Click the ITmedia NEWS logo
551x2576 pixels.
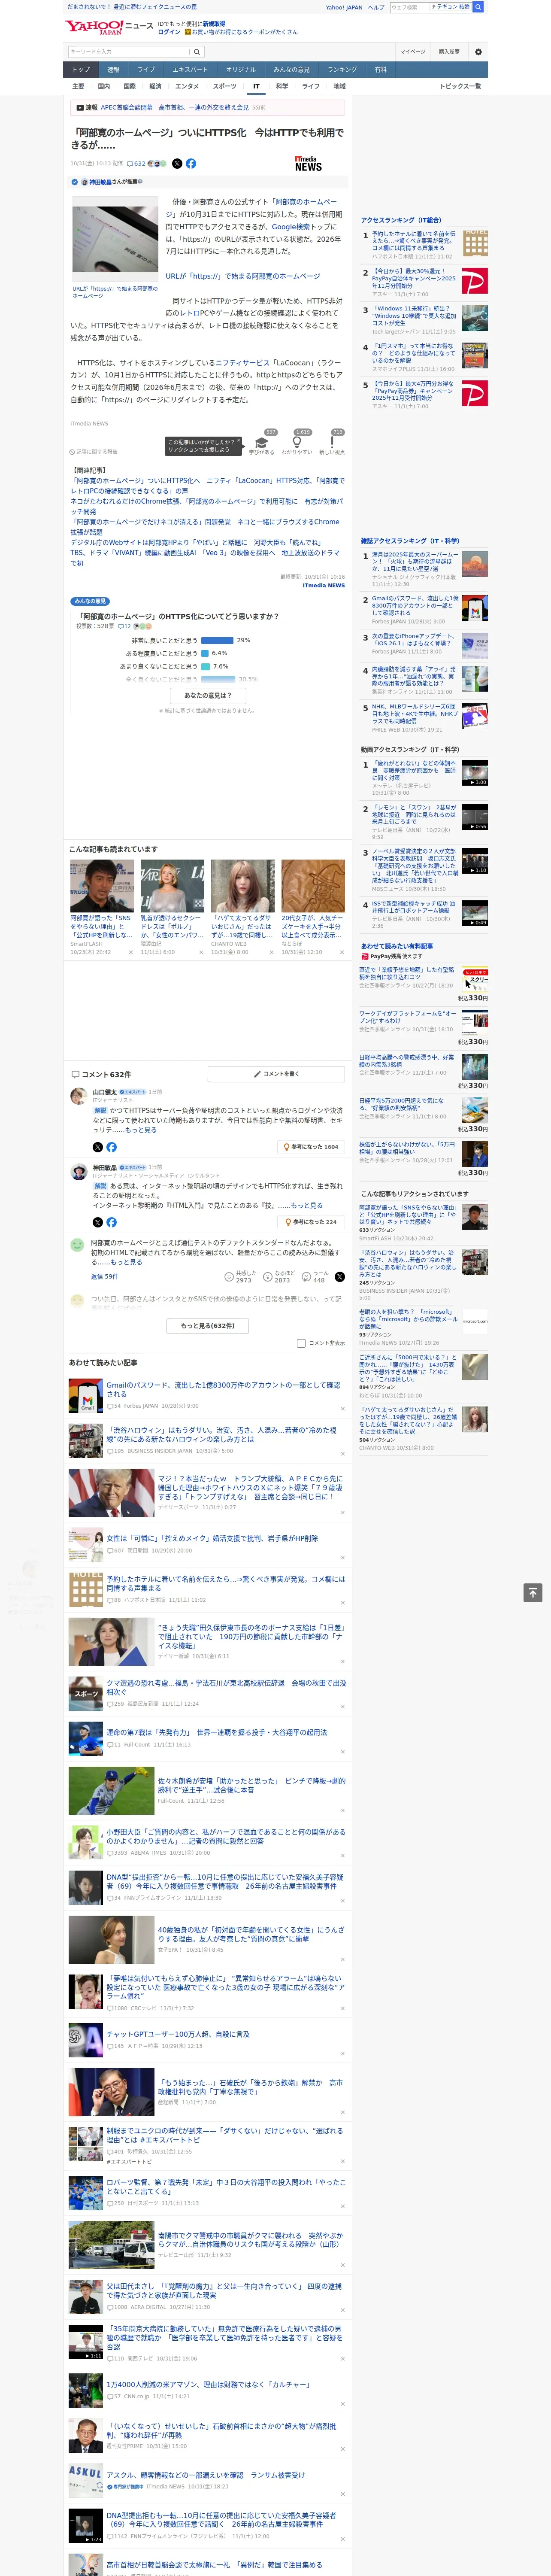coord(308,163)
